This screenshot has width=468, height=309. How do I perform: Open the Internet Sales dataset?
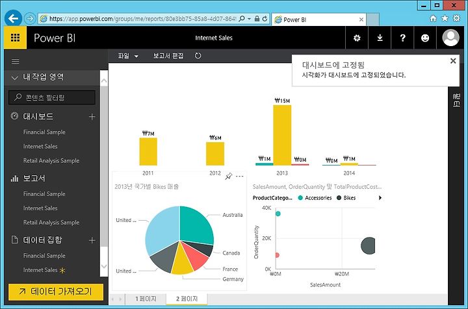(x=40, y=270)
